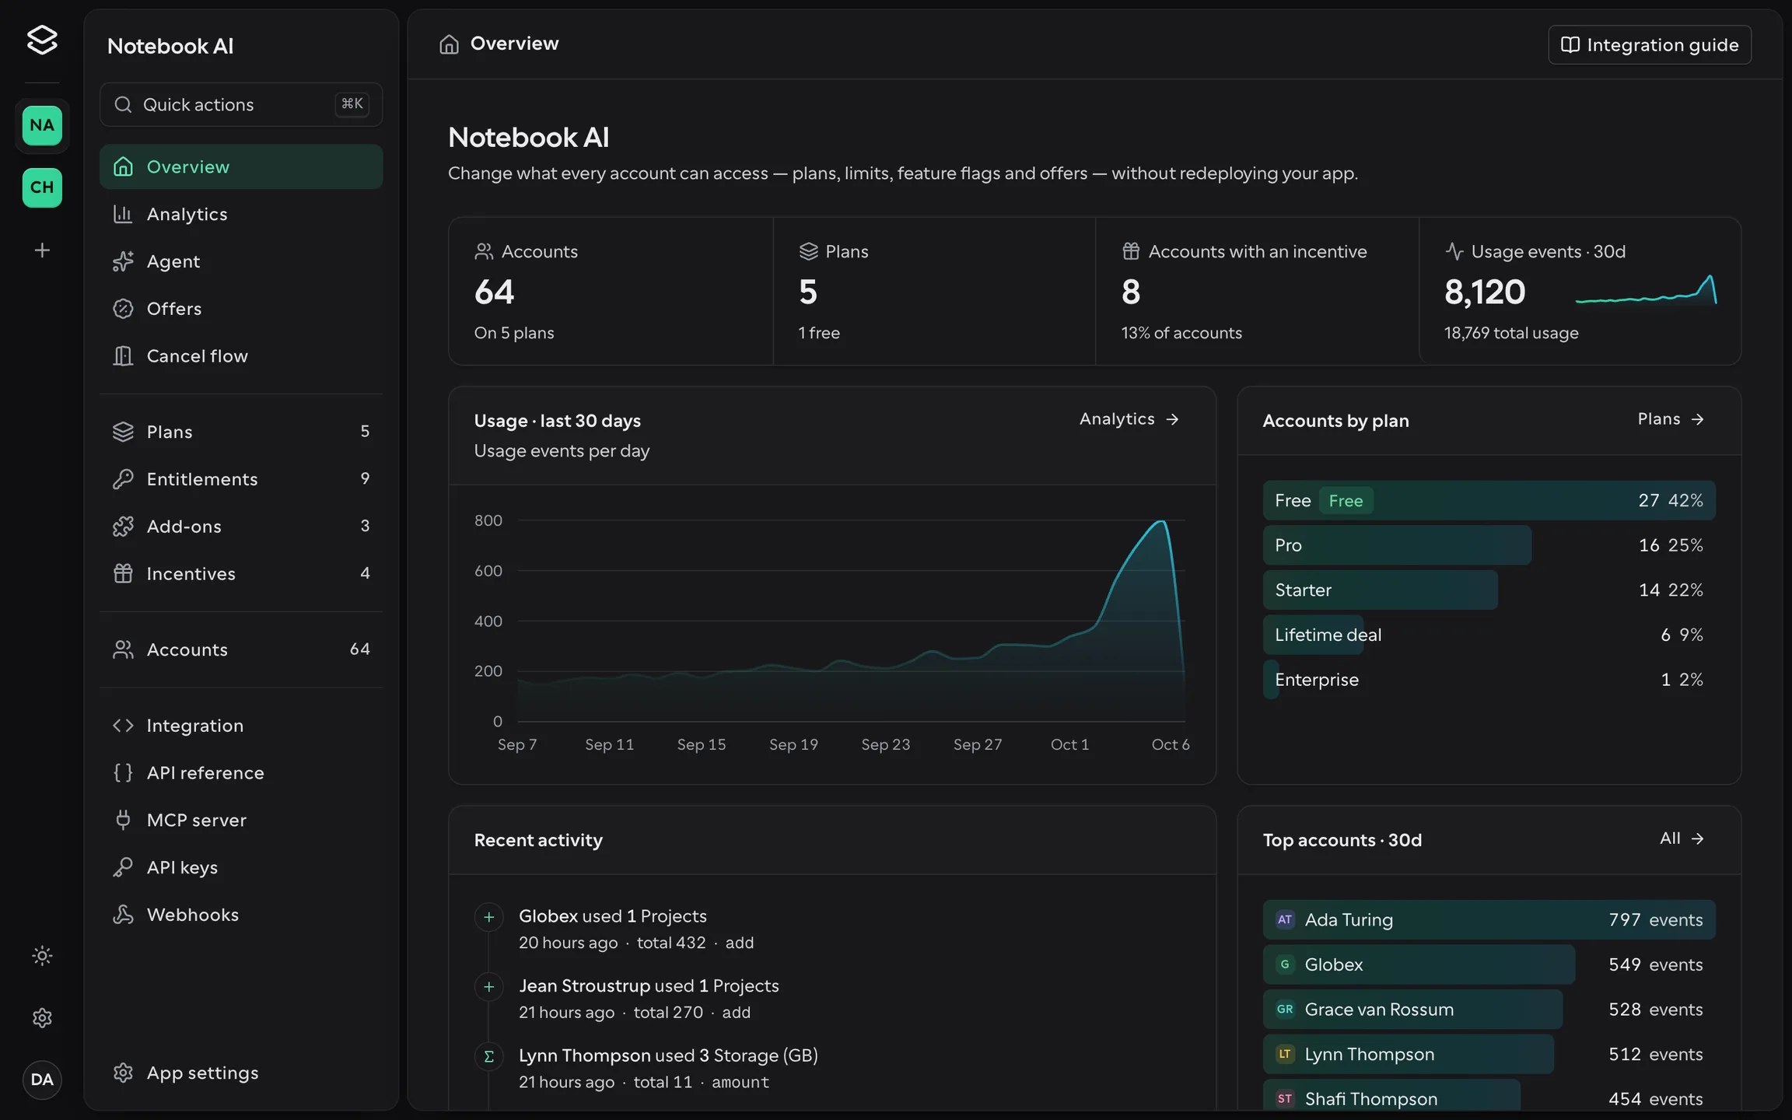Screen dimensions: 1792x1120
Task: Click the stacked layers app logo
Action: pos(42,40)
